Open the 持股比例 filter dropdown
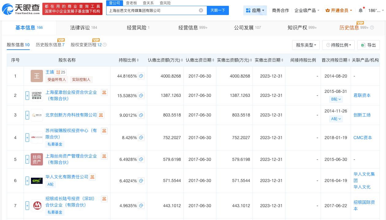 pyautogui.click(x=338, y=45)
